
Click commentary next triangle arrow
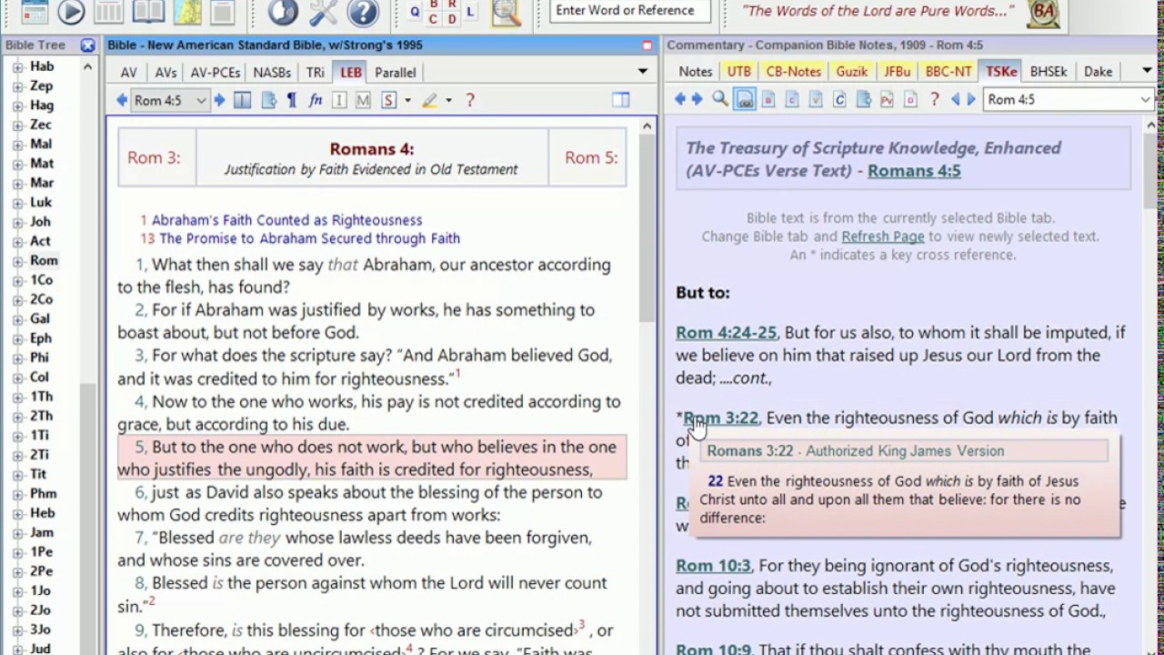(971, 100)
